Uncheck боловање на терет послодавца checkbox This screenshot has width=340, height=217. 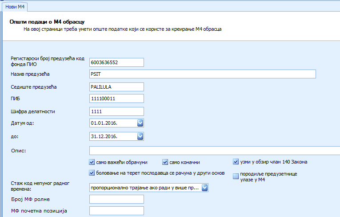(x=92, y=173)
